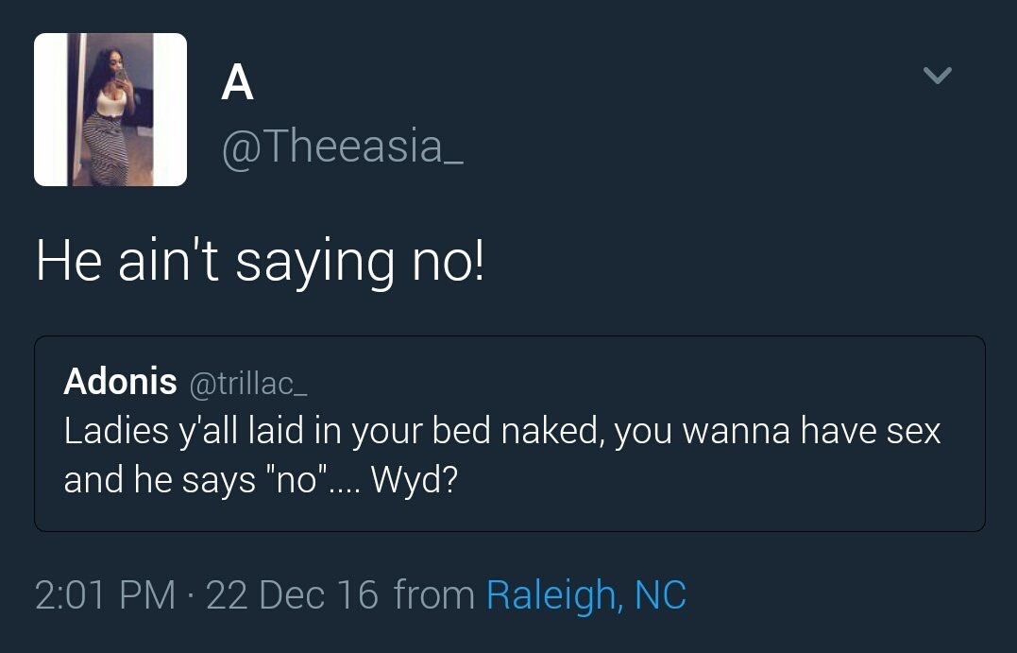The image size is (1017, 653).
Task: Open the Raleigh, NC location link
Action: coord(585,595)
